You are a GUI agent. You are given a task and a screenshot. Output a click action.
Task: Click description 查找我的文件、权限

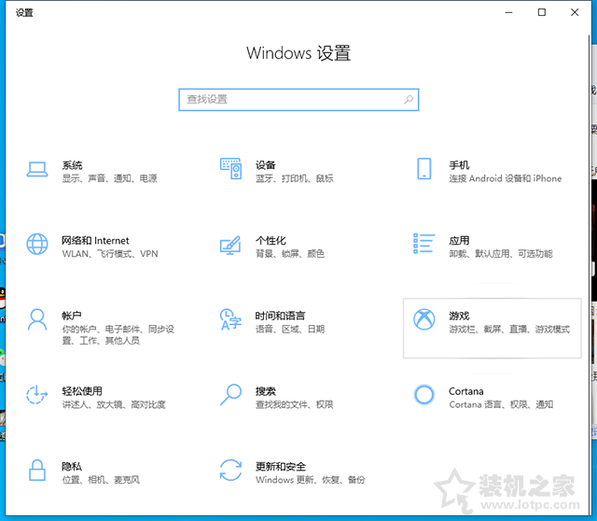(295, 404)
